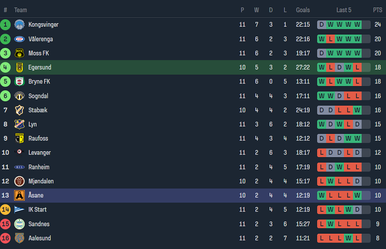Image resolution: width=386 pixels, height=249 pixels.
Task: Open the Stabæk team crest
Action: [x=19, y=110]
